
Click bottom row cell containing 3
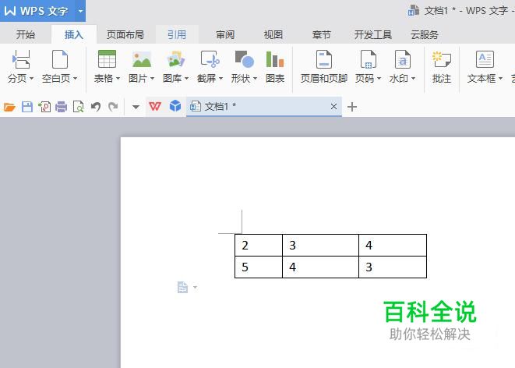(x=393, y=267)
